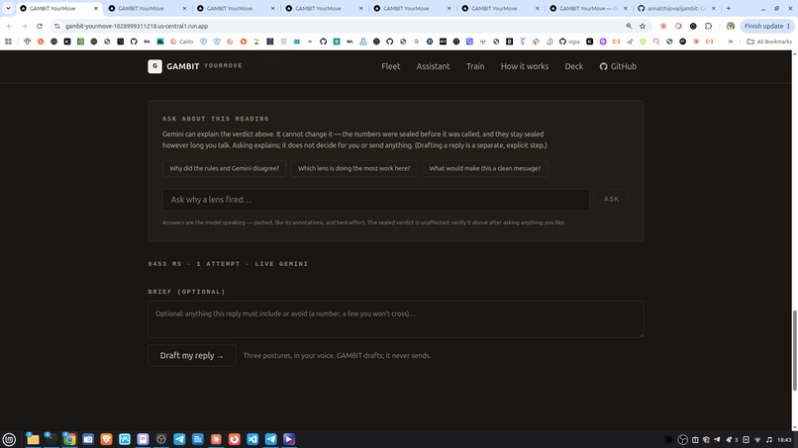
Task: Switch to the annatchijova/gambit GitHub tab
Action: click(676, 9)
